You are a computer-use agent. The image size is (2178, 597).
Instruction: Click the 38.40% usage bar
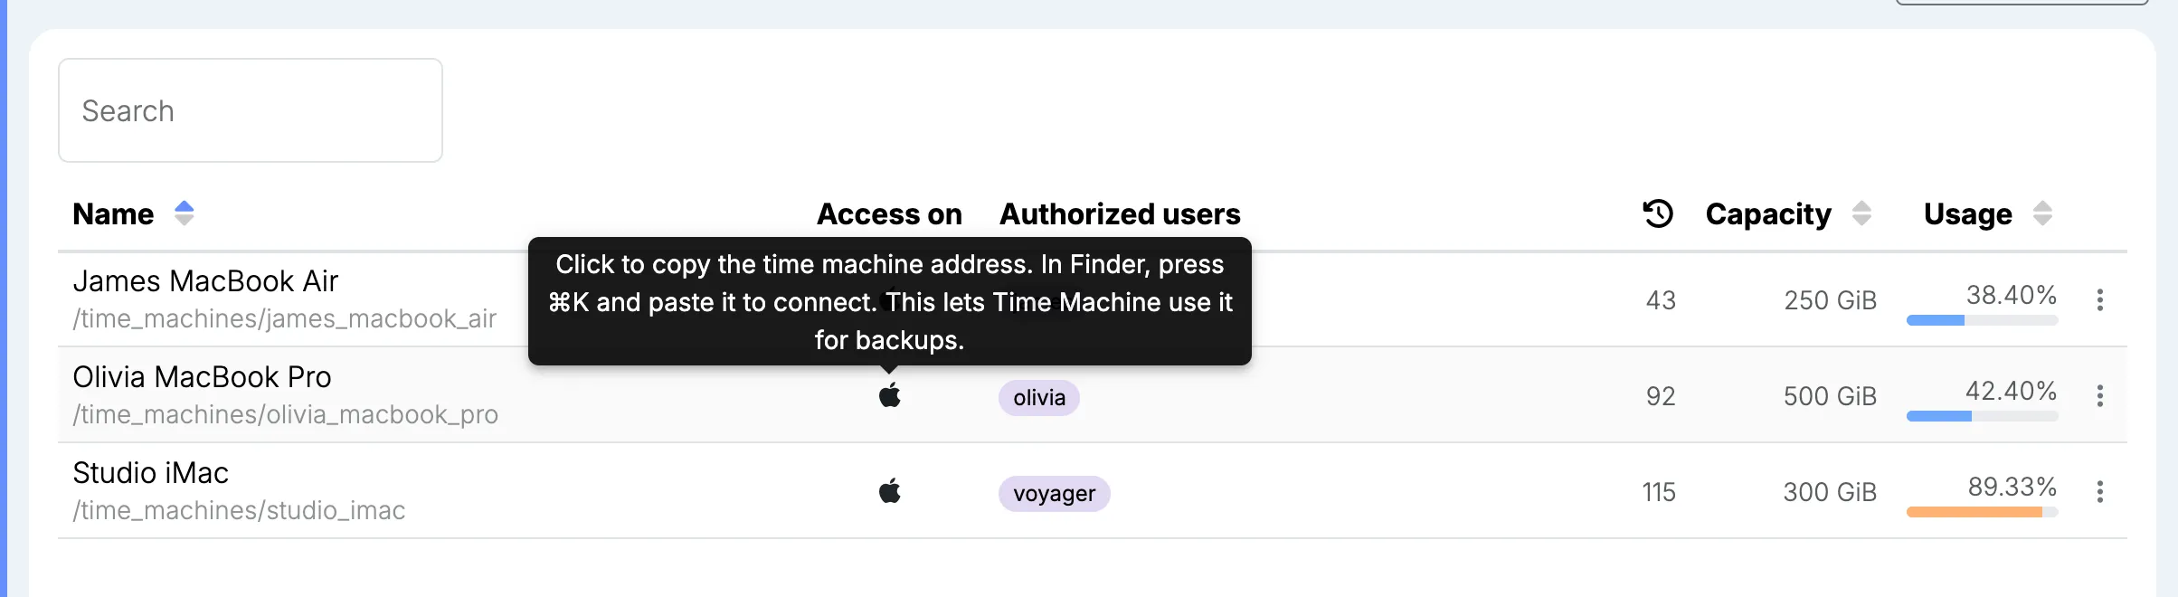click(x=1983, y=320)
